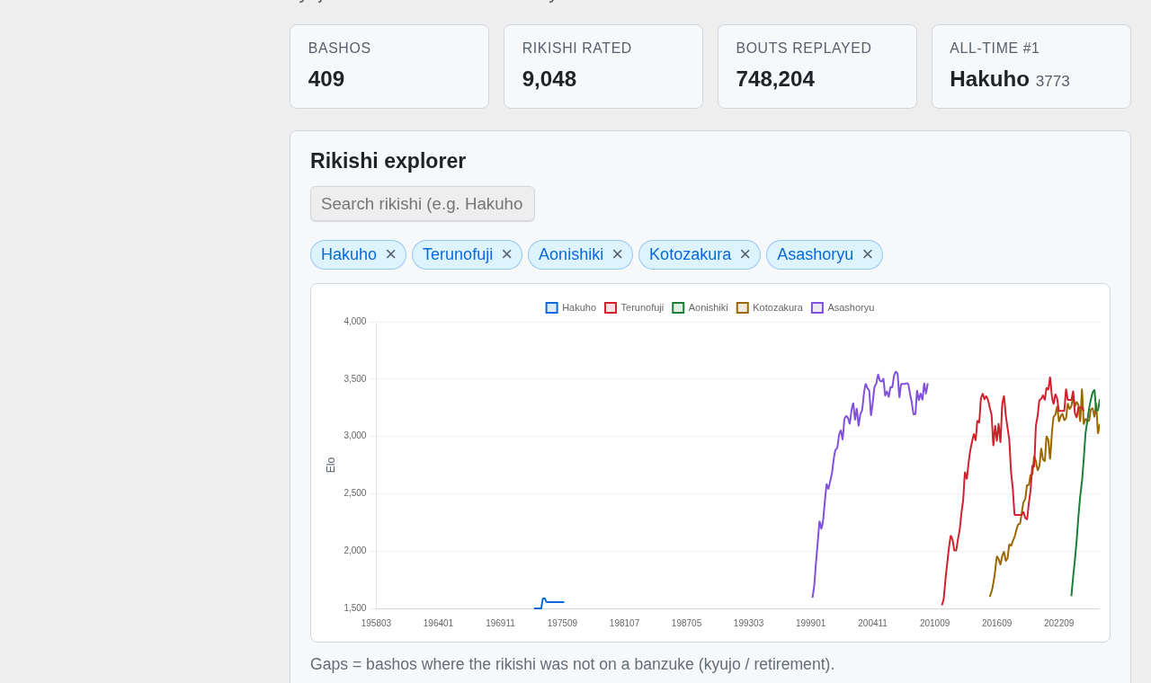Screen dimensions: 1151x683
Task: Click the x-axis label 201009
Action: point(934,624)
